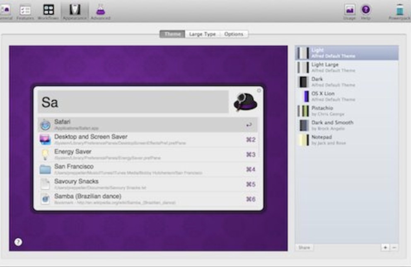
Task: Select the Safari result title
Action: coord(63,122)
